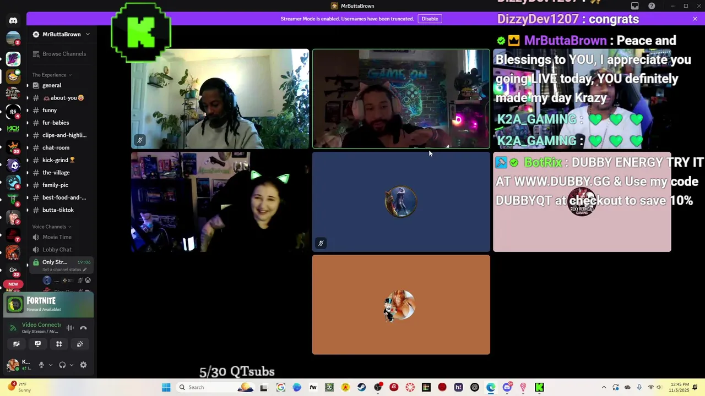705x396 pixels.
Task: Click the taskbar Search box
Action: [215, 387]
